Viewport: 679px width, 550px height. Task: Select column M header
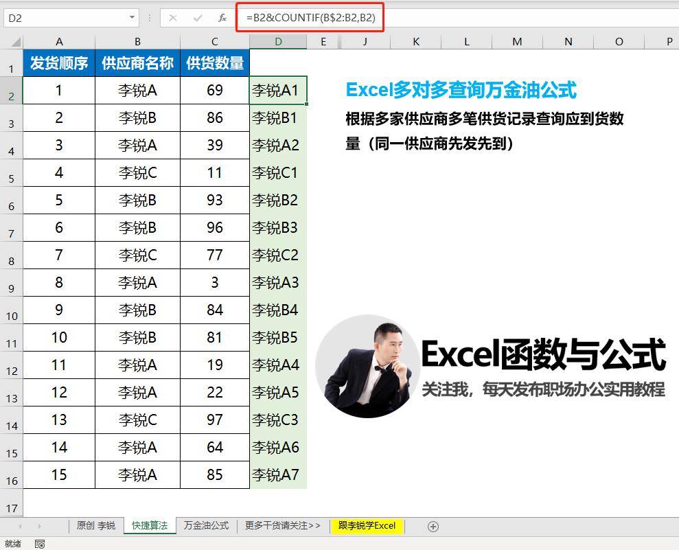point(517,42)
